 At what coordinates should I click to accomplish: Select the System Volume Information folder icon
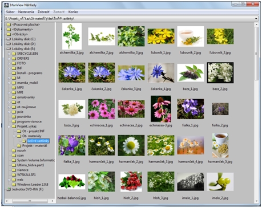point(14,160)
